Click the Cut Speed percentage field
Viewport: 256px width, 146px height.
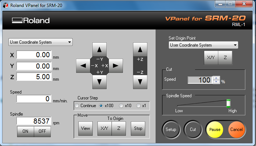click(x=200, y=80)
